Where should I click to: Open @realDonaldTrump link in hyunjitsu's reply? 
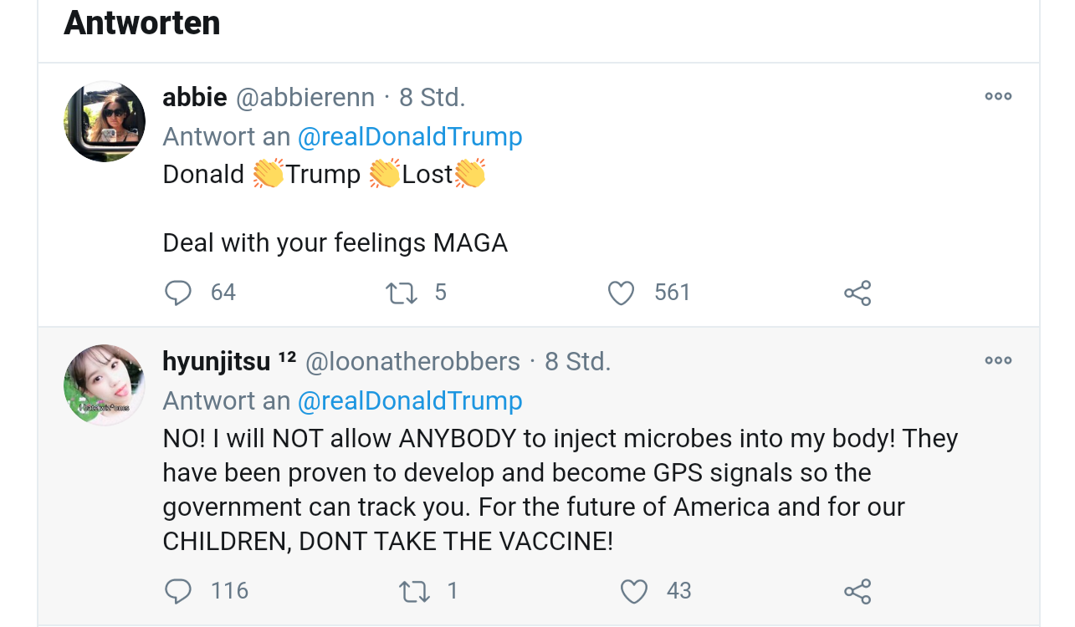409,400
